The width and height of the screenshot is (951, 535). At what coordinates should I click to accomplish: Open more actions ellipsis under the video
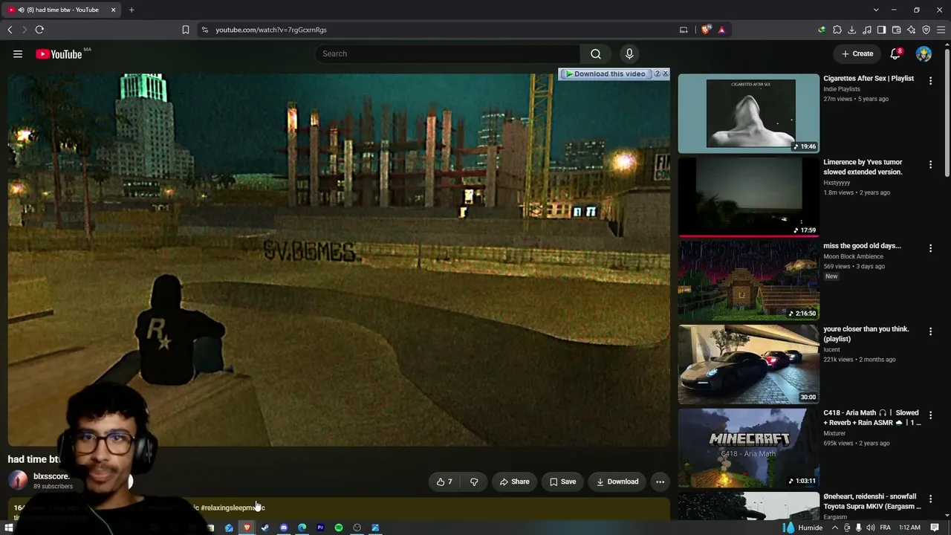point(660,481)
